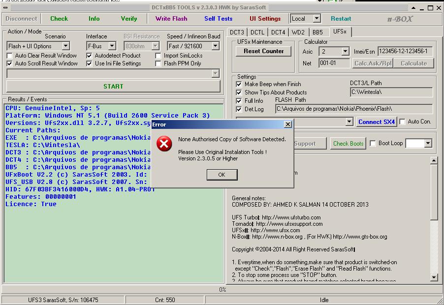Open the window system menu icon

click(5, 8)
